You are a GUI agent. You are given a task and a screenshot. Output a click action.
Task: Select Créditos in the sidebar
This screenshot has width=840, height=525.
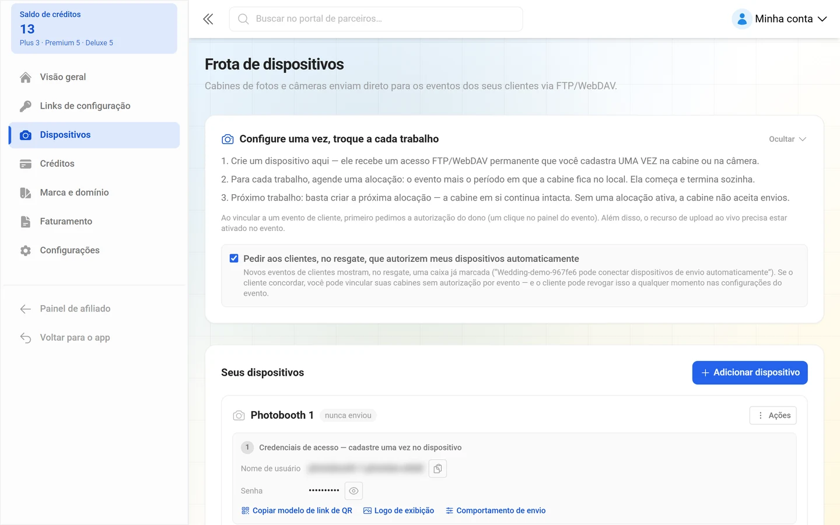click(x=94, y=164)
